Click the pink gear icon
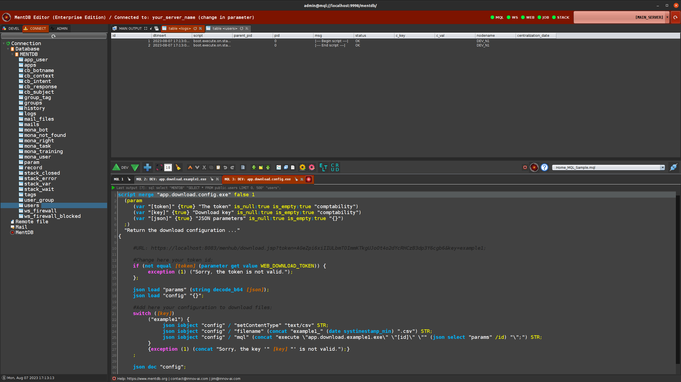The width and height of the screenshot is (681, 382). (312, 167)
